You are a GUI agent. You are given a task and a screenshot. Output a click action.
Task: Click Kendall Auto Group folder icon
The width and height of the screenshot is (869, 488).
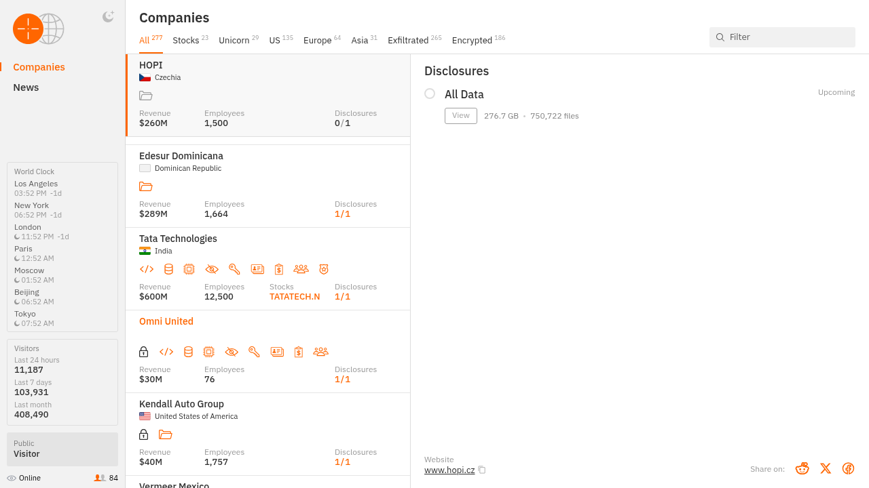pyautogui.click(x=166, y=434)
